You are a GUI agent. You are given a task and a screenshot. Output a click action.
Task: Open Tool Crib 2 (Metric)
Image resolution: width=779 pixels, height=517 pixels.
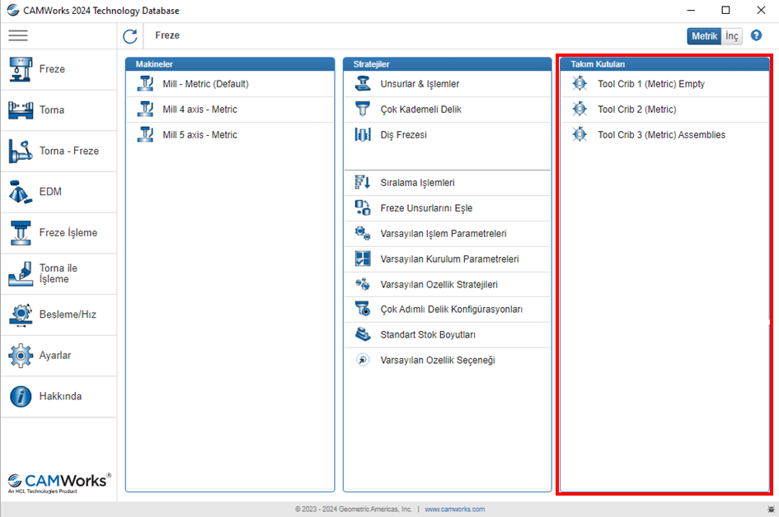(x=636, y=109)
